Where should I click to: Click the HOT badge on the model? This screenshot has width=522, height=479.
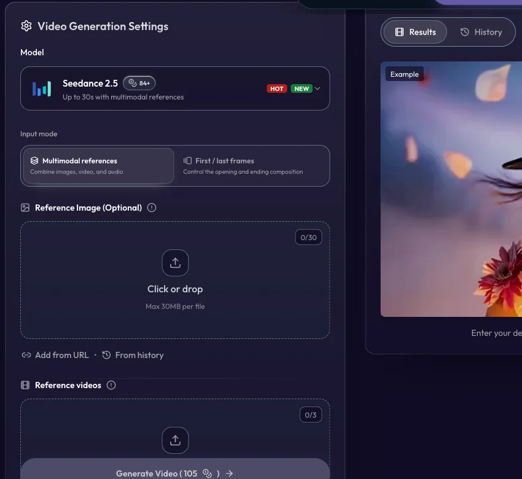(x=276, y=88)
